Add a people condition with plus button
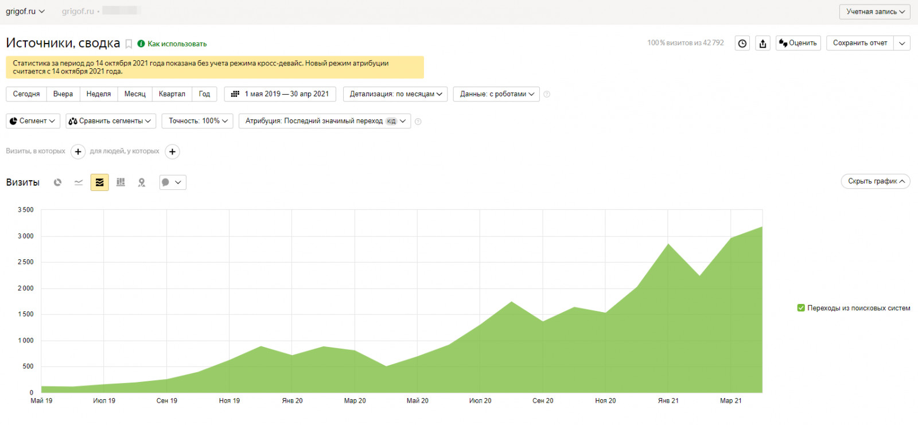The width and height of the screenshot is (918, 425). coord(172,151)
